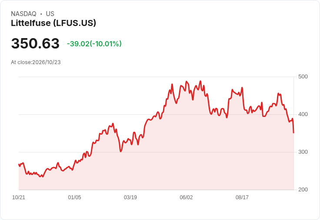Click the Littelfuse (LFUS.US) stock title
Viewport: 320px width, 220px height.
tap(53, 23)
